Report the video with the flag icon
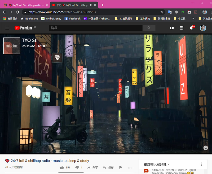 [121, 167]
